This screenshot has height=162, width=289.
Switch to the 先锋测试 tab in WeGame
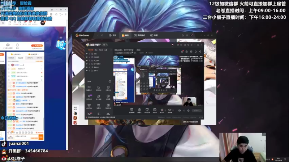(139, 35)
